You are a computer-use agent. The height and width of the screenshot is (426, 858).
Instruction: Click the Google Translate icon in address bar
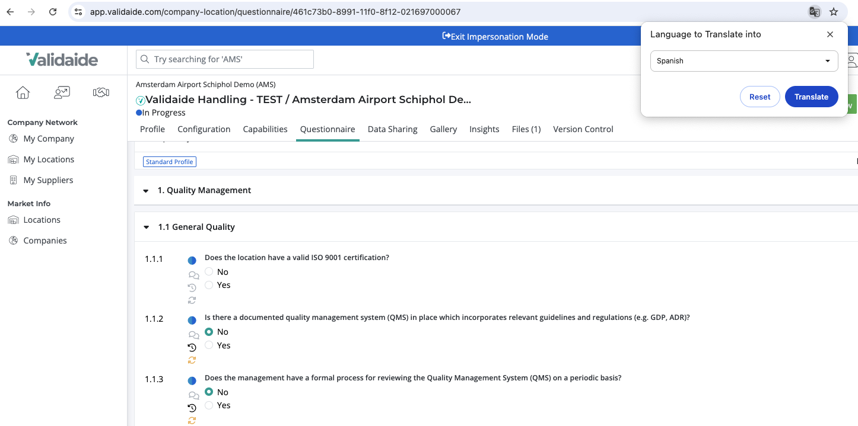coord(815,12)
